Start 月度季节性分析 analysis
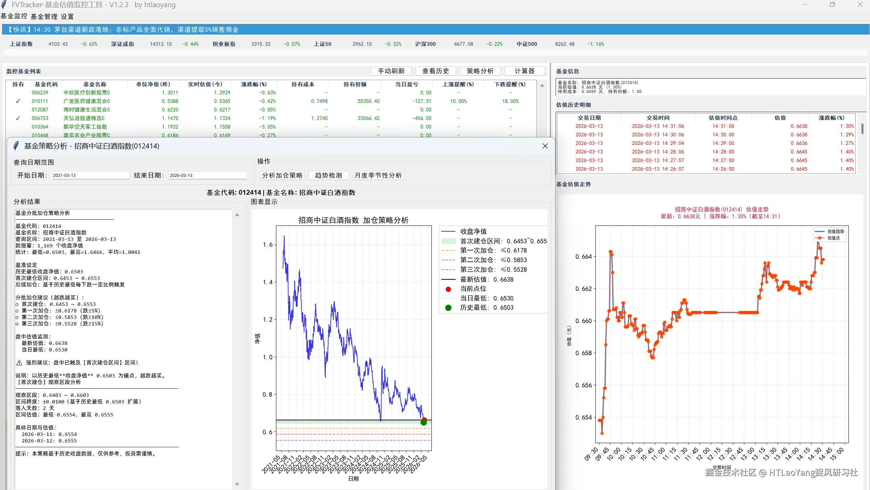 point(378,175)
